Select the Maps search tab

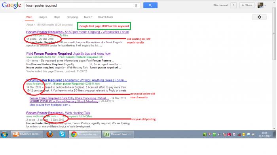click(x=57, y=17)
